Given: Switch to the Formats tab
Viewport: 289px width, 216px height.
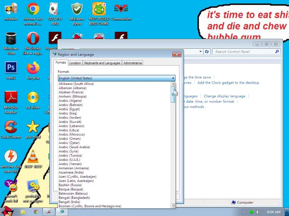Looking at the screenshot, I should 61,62.
